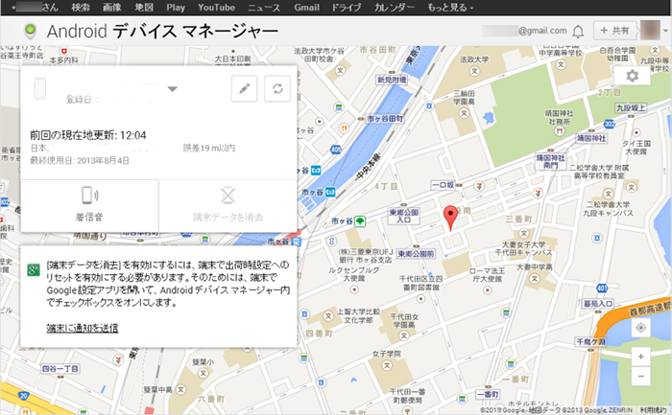Select the 四谷一丁目 map label

click(x=60, y=368)
